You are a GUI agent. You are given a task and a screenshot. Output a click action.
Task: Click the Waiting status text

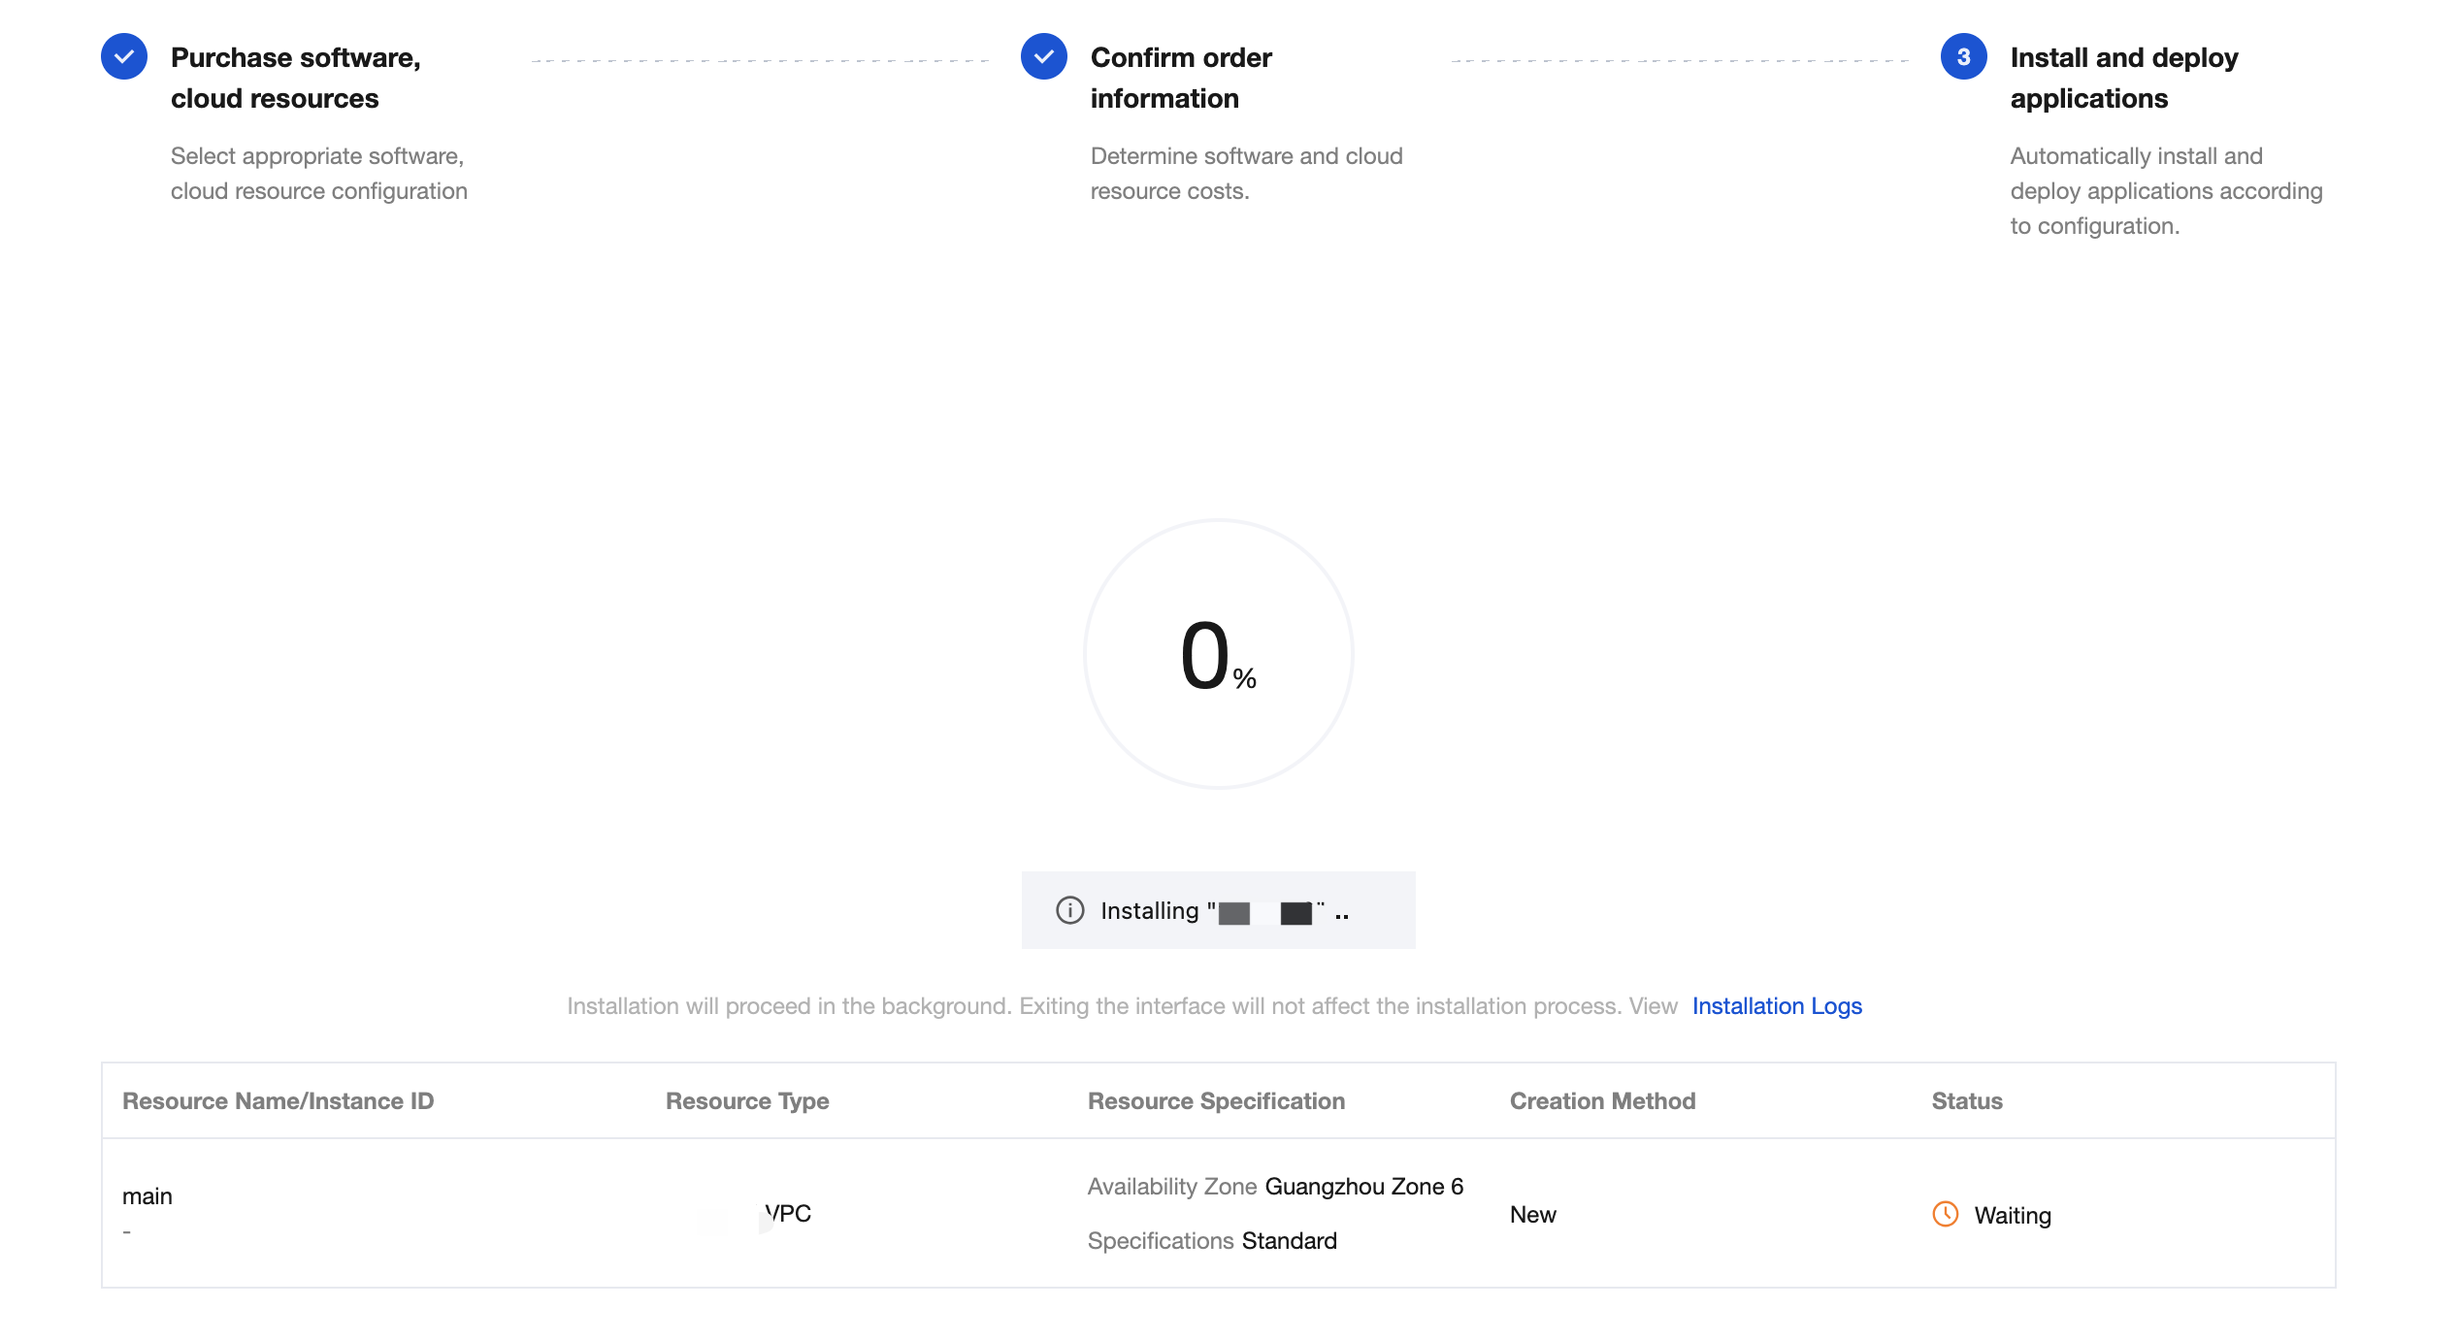[2013, 1216]
